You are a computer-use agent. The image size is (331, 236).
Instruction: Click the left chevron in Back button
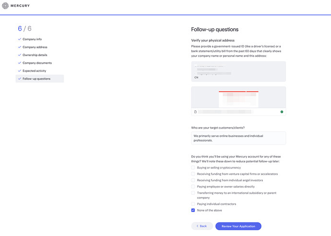pyautogui.click(x=197, y=226)
